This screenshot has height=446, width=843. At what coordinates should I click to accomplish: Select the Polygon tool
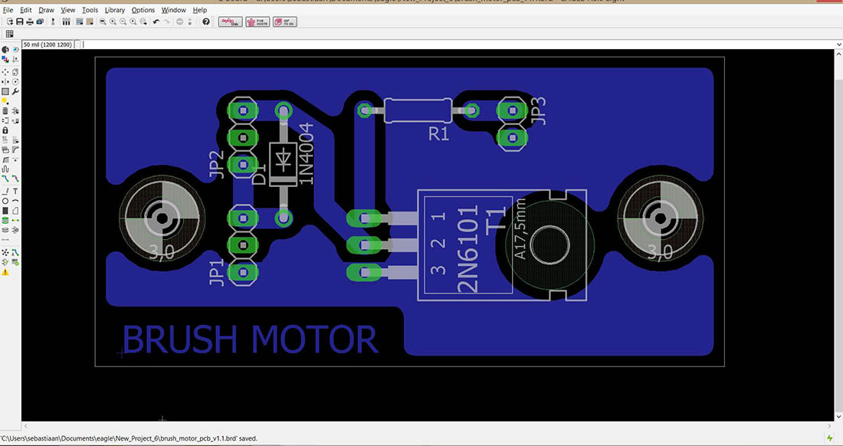coord(15,210)
